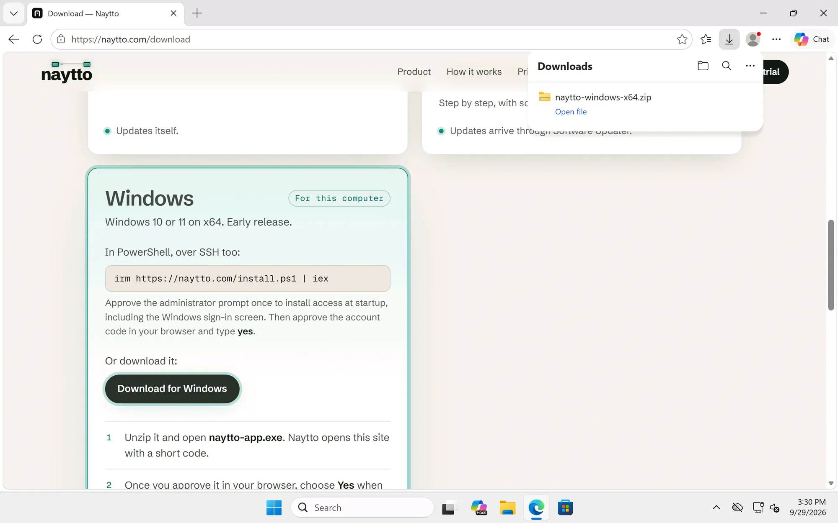Click the Open file link
The height and width of the screenshot is (523, 838).
571,112
